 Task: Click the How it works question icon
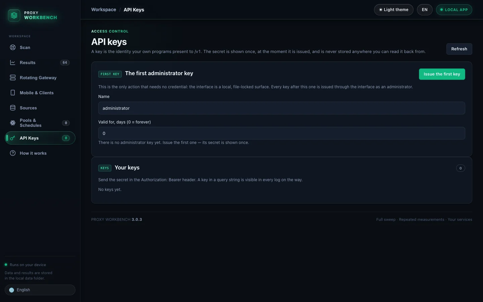13,153
